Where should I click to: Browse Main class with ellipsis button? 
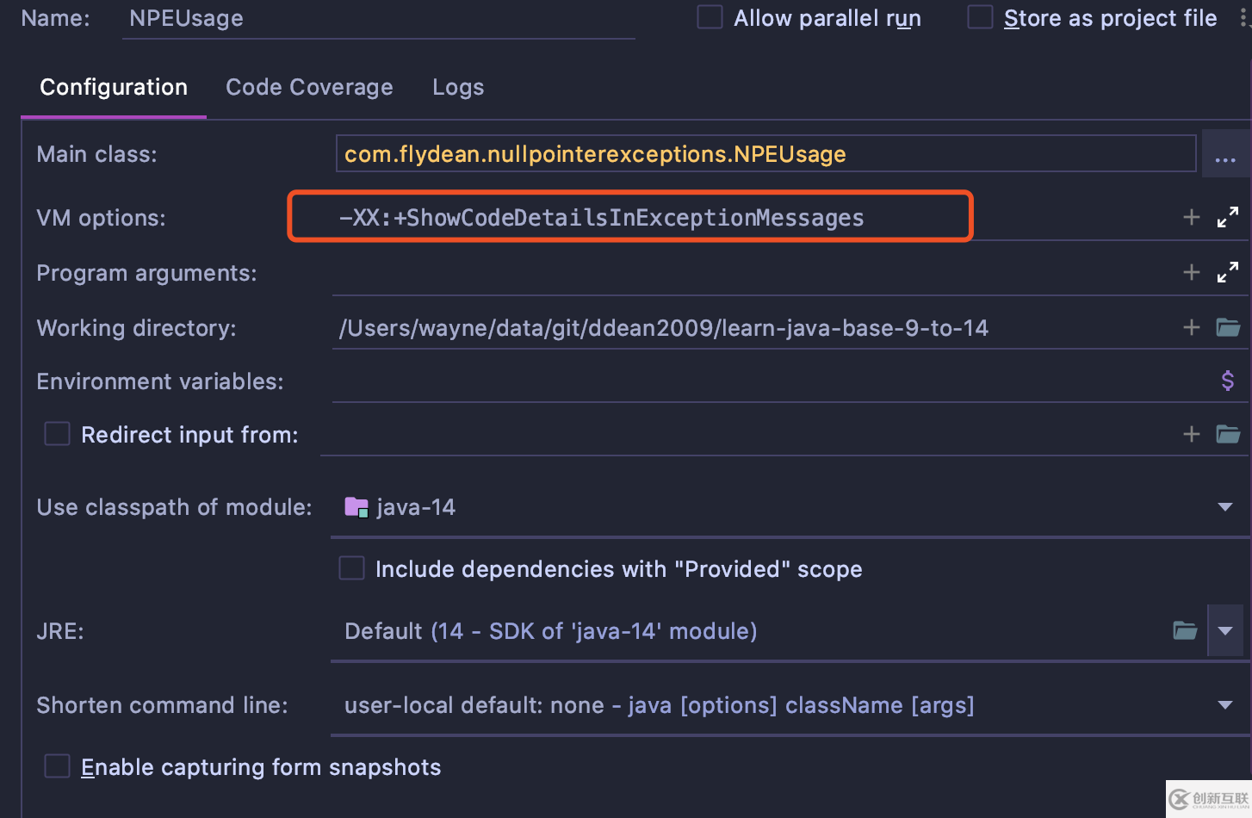tap(1225, 154)
